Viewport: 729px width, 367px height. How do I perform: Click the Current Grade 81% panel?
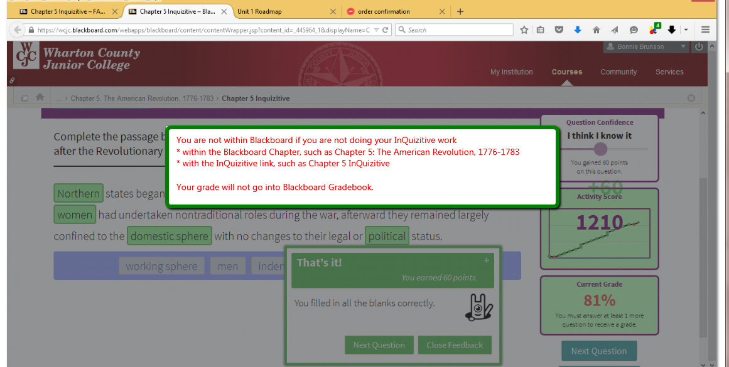tap(599, 306)
